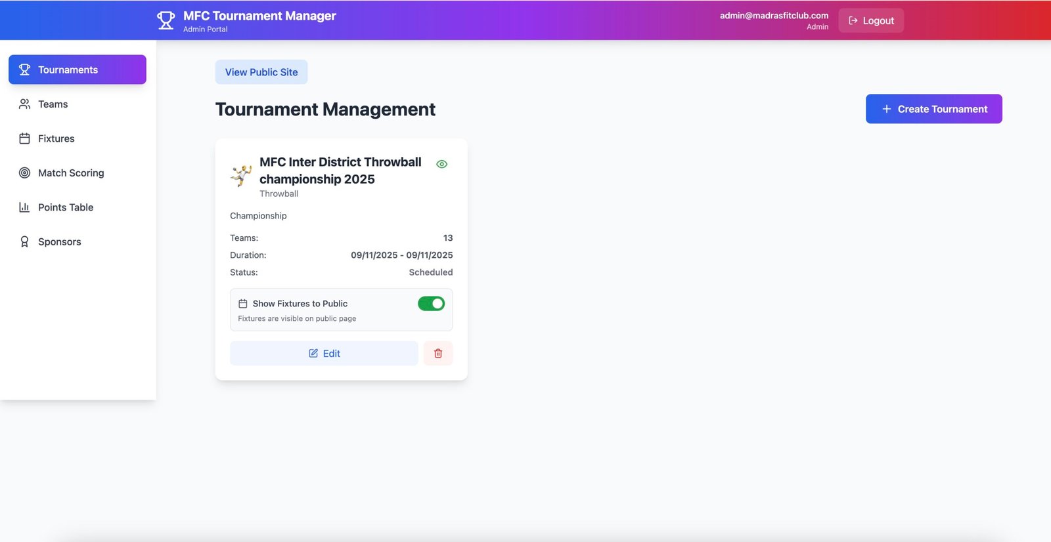Click the throwball player emoji thumbnail
This screenshot has width=1051, height=542.
coord(241,176)
